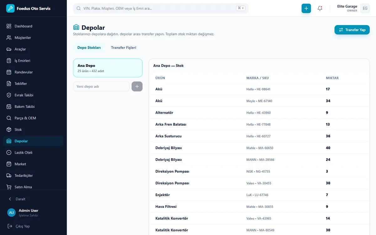Select the Araçlar car icon
This screenshot has width=376, height=235.
click(9, 49)
